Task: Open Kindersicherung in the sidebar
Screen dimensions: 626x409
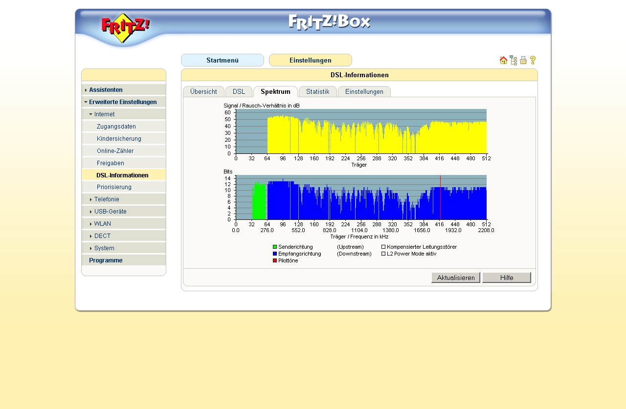Action: pyautogui.click(x=119, y=139)
